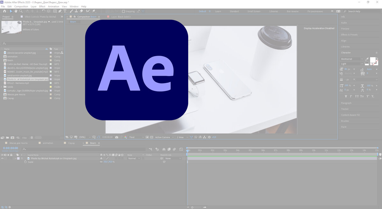Select the Brush tool

72,11
